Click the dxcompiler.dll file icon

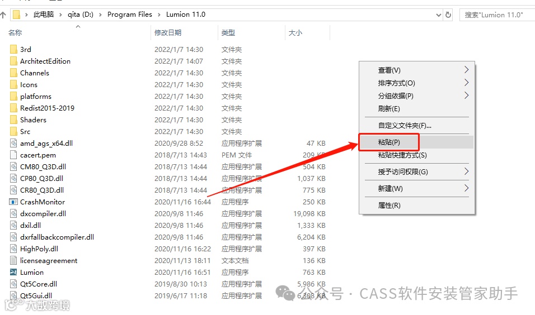point(13,214)
